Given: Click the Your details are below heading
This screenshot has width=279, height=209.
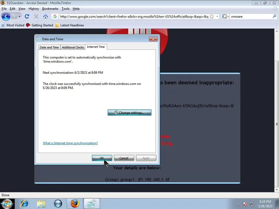Looking at the screenshot, I should 137,168.
